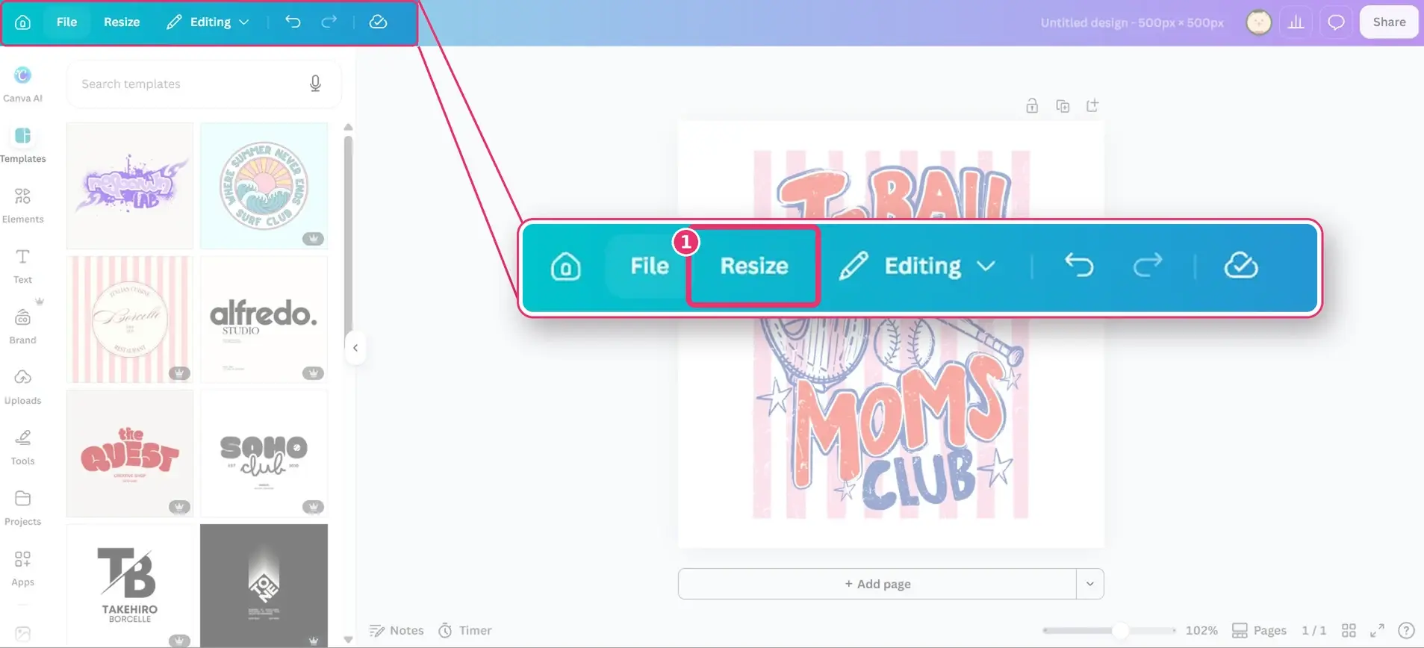Screen dimensions: 1424x648
Task: Open Canva AI in the sidebar
Action: coord(22,84)
